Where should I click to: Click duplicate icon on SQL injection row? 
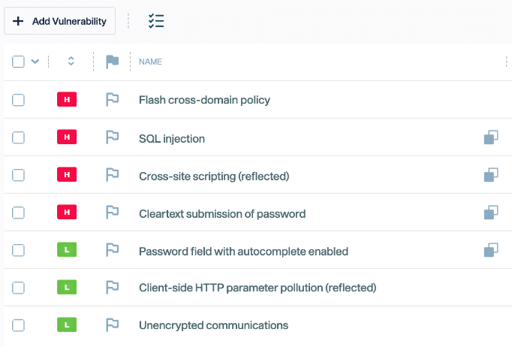coord(491,137)
